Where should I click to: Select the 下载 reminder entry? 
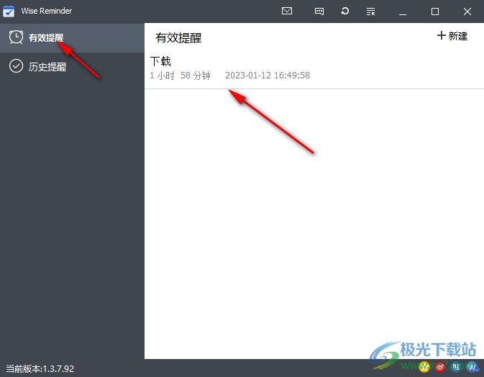click(x=314, y=71)
